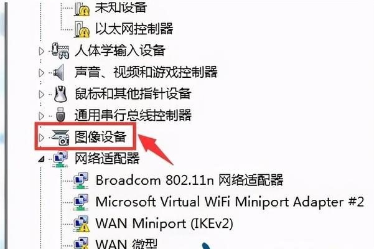The width and height of the screenshot is (374, 249).
Task: Click the USB controller plug icon
Action: click(60, 115)
